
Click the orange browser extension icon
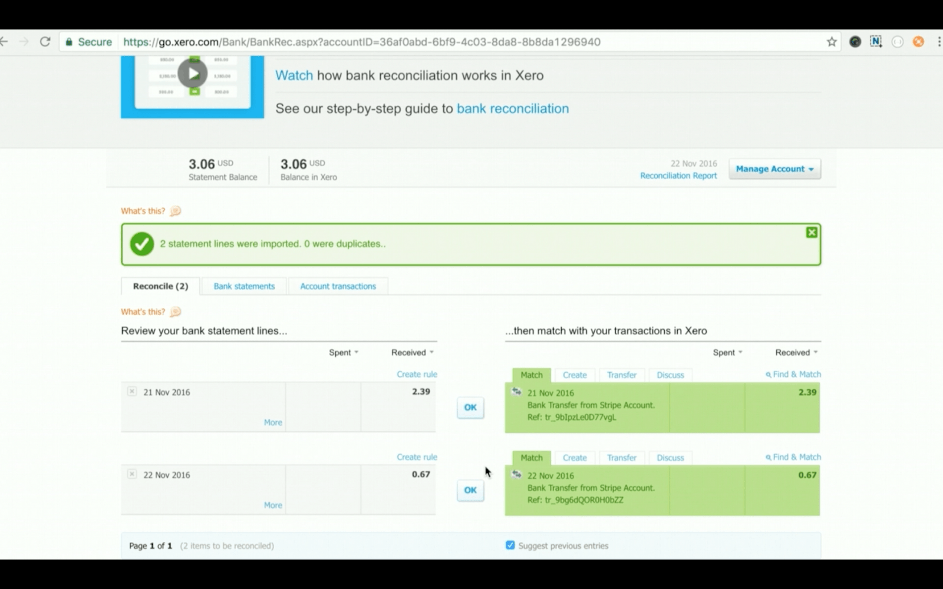pyautogui.click(x=918, y=42)
